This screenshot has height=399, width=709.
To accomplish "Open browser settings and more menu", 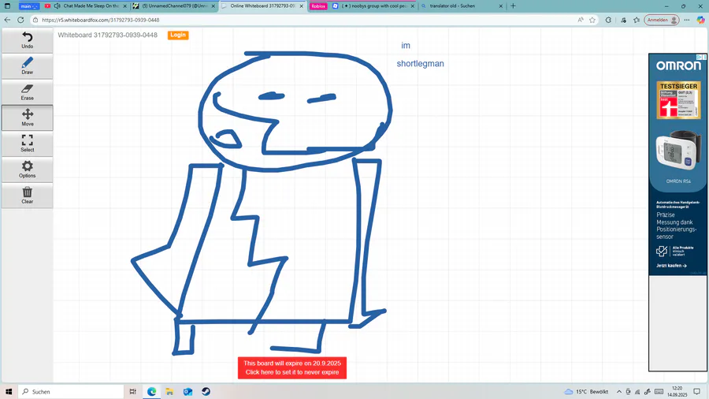I will [x=687, y=20].
